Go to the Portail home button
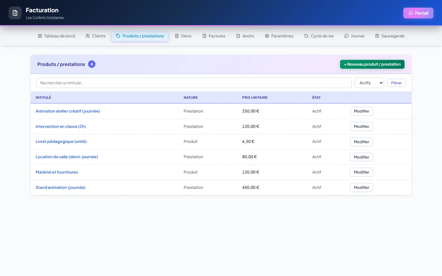The height and width of the screenshot is (276, 442). [418, 13]
